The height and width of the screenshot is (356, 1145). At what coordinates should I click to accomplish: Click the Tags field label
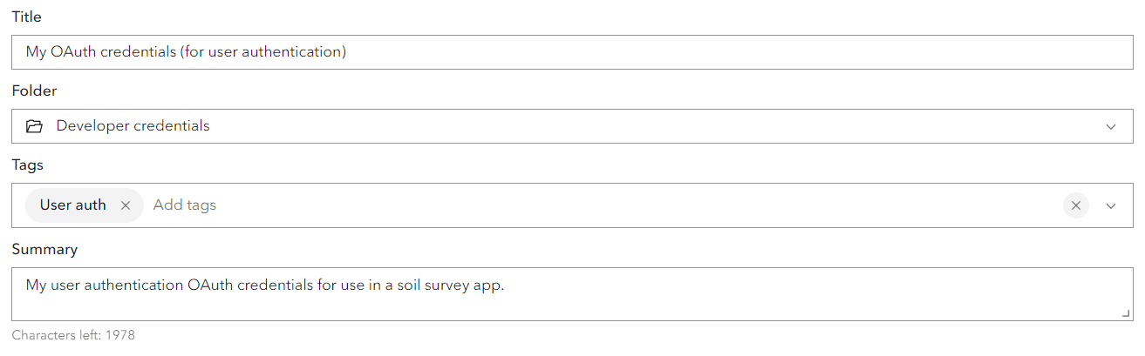click(27, 165)
